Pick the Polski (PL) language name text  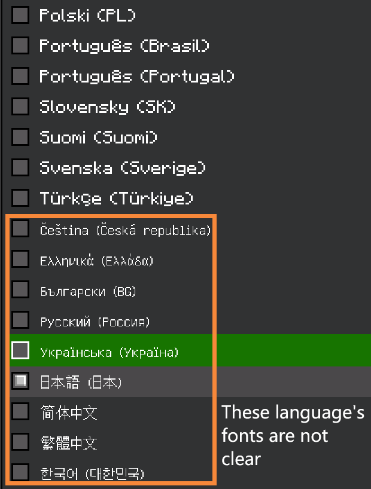click(x=87, y=16)
